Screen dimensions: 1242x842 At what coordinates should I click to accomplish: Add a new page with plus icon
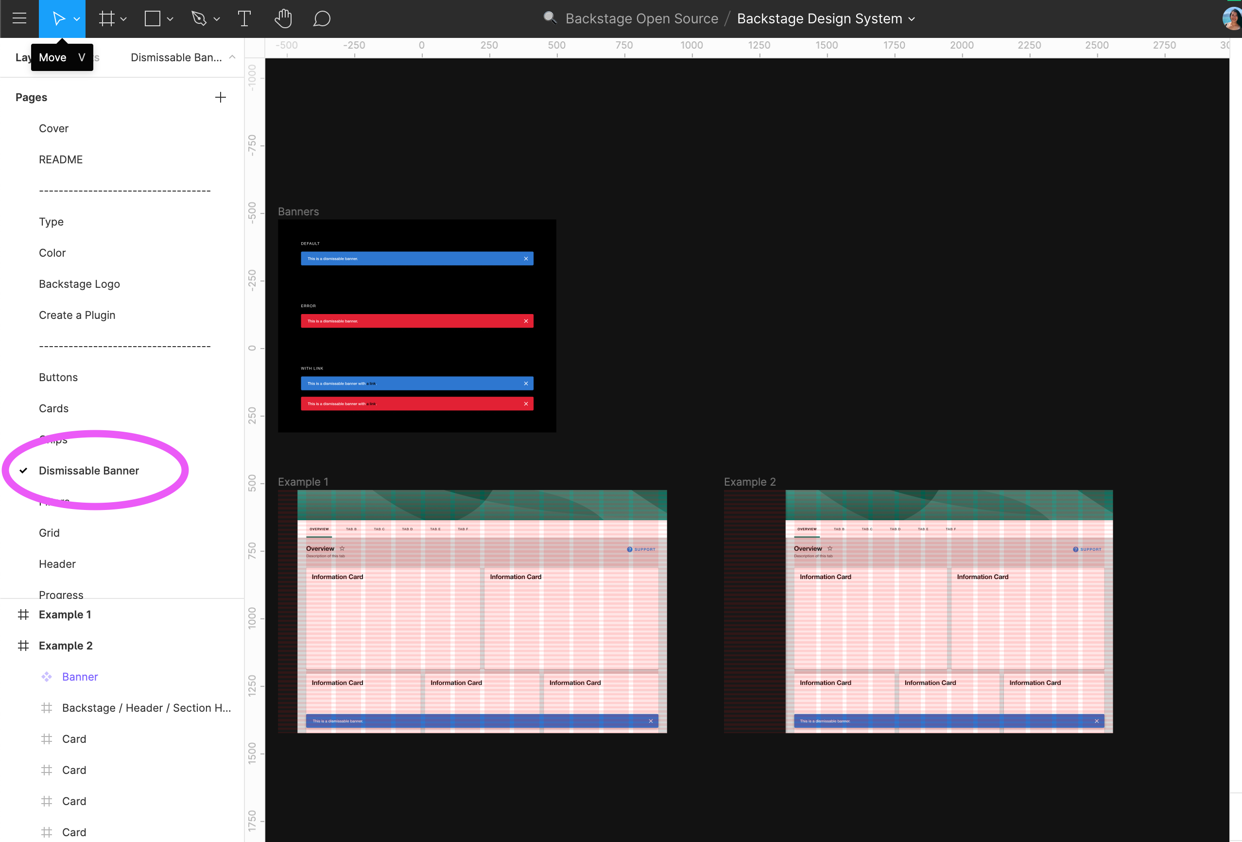click(x=221, y=97)
